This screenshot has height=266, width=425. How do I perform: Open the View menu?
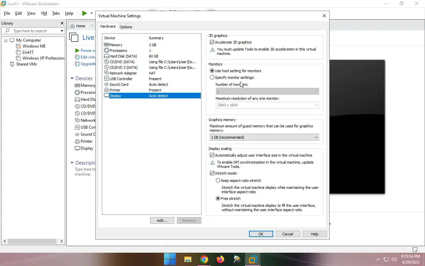[31, 13]
